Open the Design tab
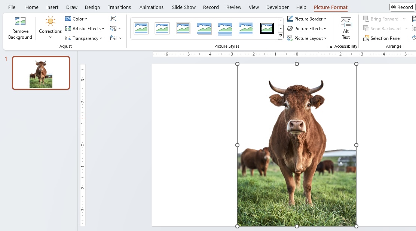Viewport: 416px width, 231px height. click(x=92, y=7)
